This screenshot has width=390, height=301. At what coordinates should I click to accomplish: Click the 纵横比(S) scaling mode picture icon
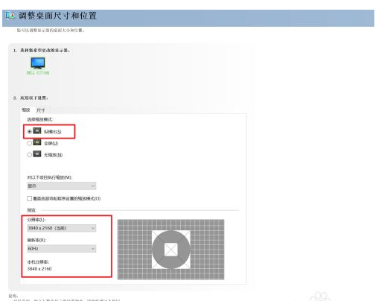[x=37, y=130]
